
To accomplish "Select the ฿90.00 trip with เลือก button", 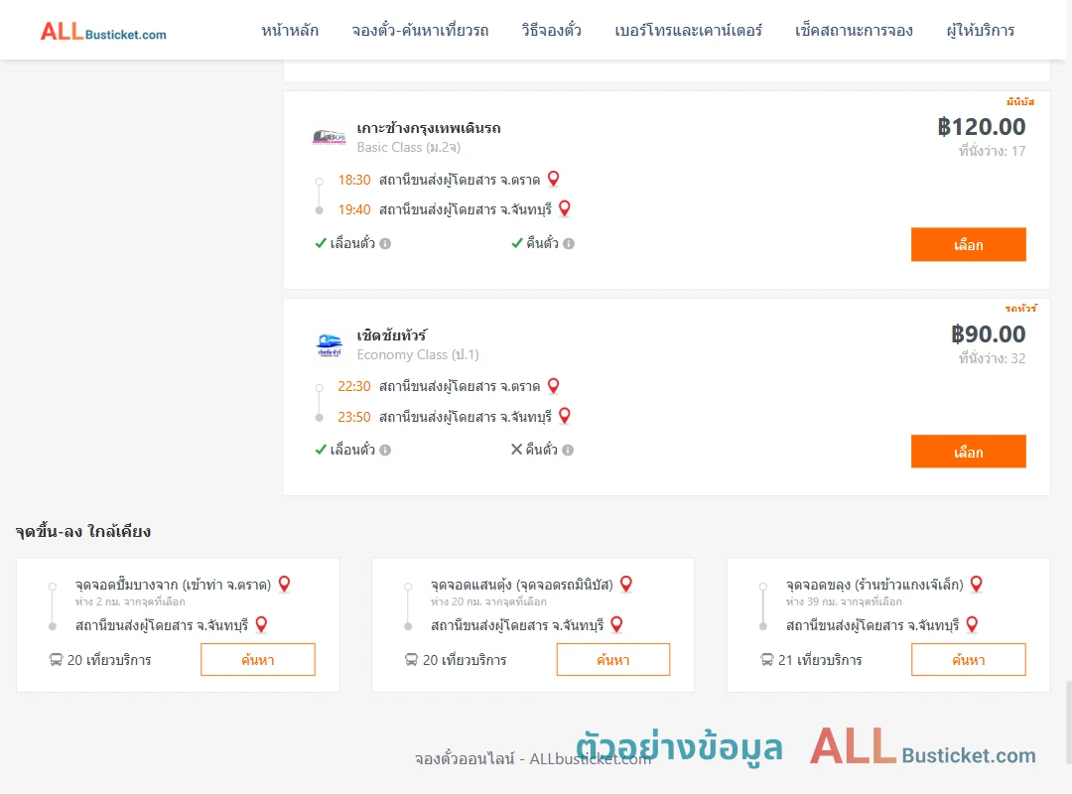I will (968, 452).
